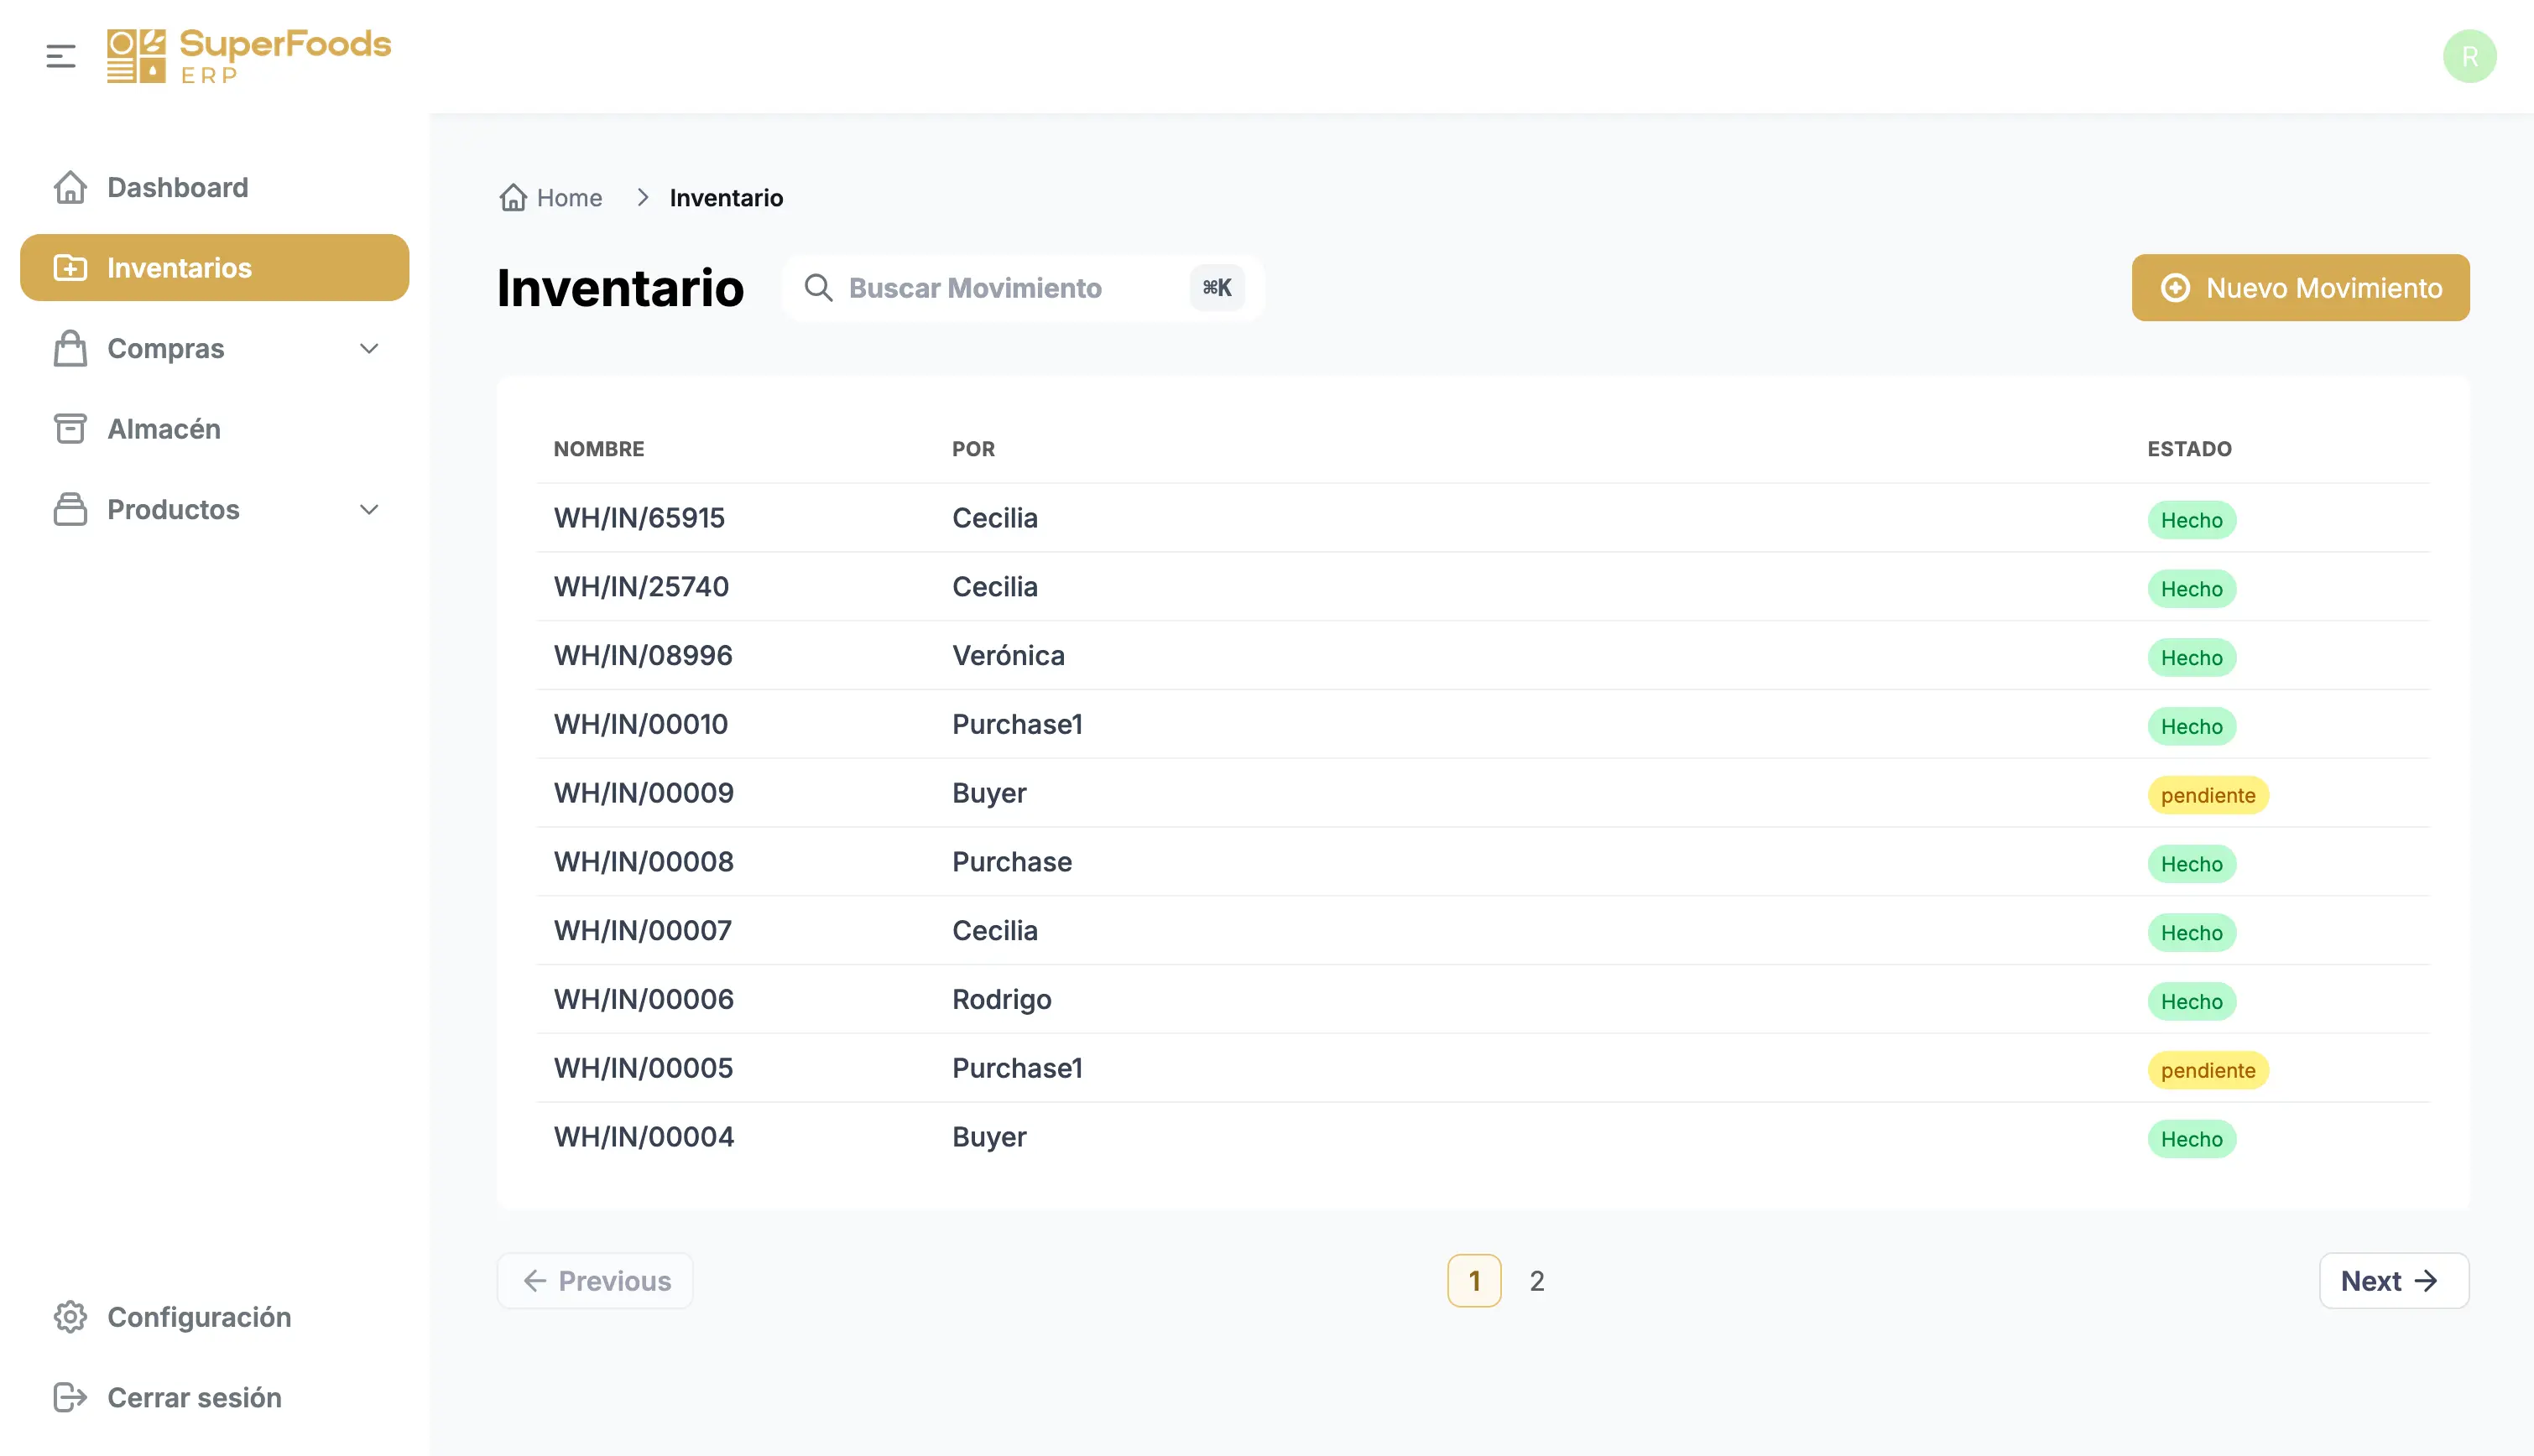This screenshot has height=1456, width=2534.
Task: Click the Almacén archive box icon
Action: (70, 428)
